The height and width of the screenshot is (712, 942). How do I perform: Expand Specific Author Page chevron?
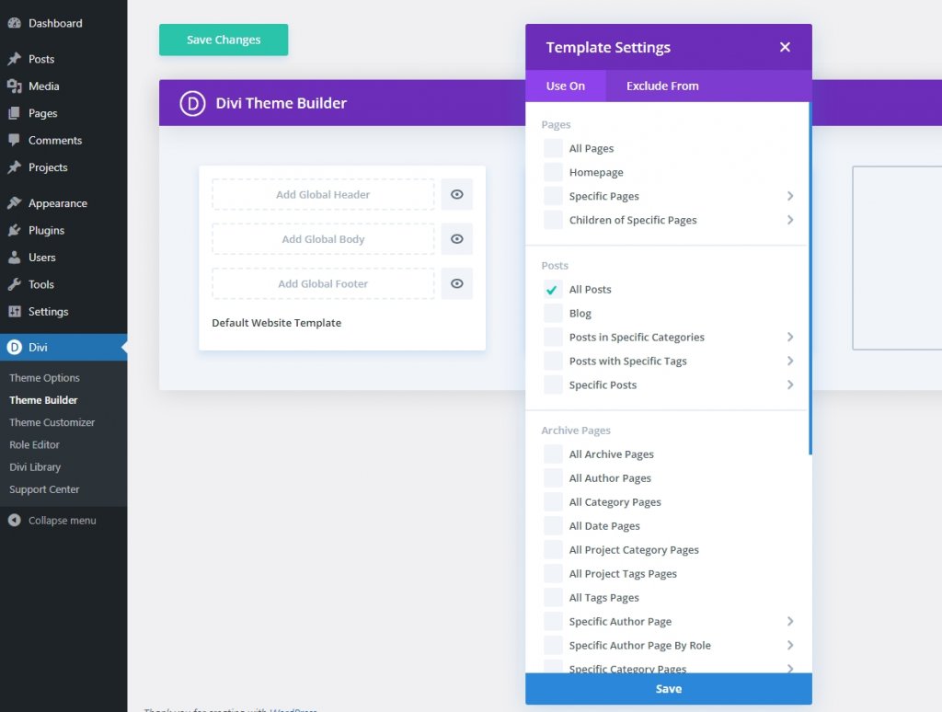790,621
